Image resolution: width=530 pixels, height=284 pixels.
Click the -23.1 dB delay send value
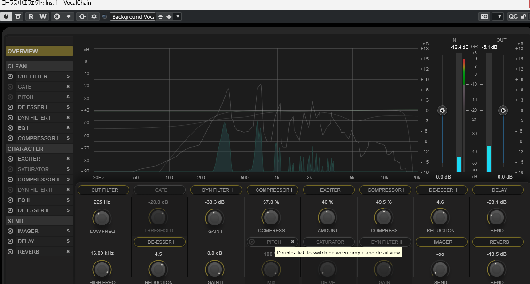pos(497,202)
